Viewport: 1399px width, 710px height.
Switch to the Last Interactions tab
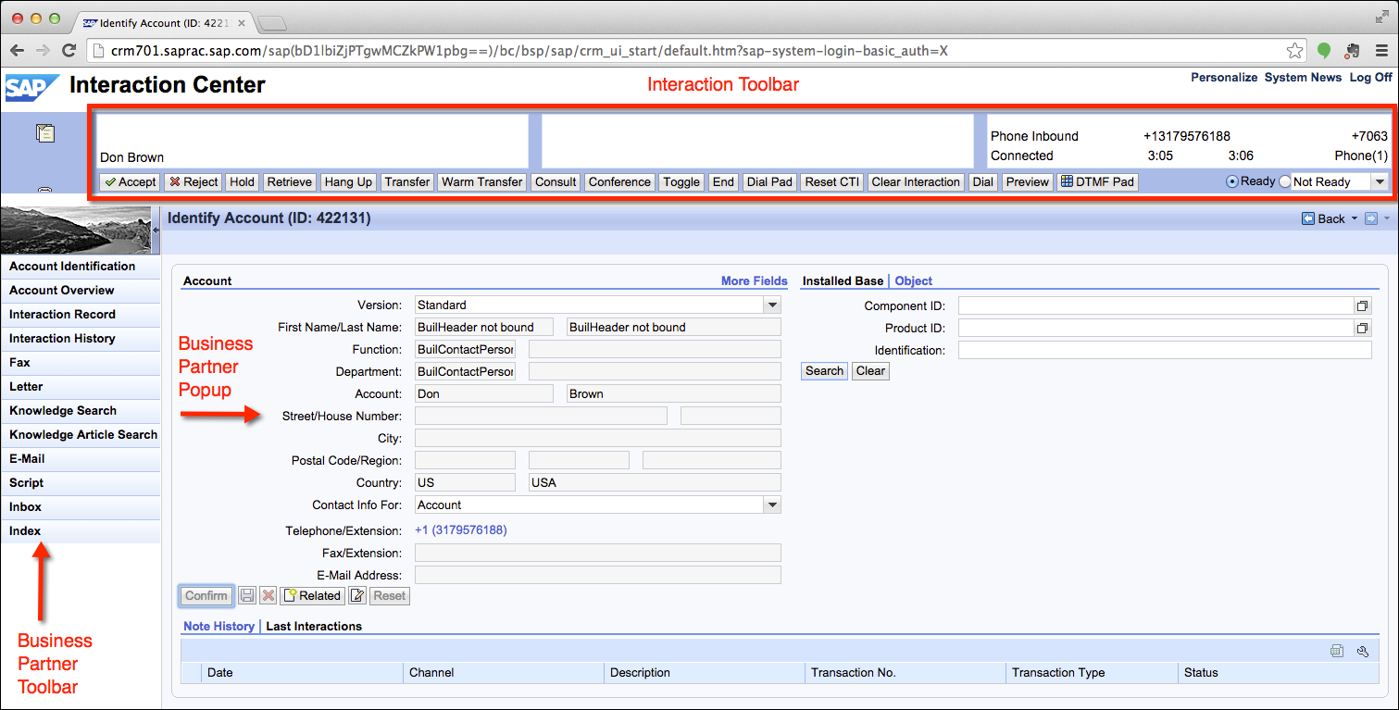click(x=314, y=627)
